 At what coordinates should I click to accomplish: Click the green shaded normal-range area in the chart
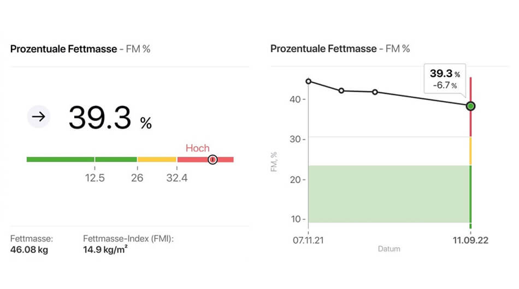[x=388, y=194]
